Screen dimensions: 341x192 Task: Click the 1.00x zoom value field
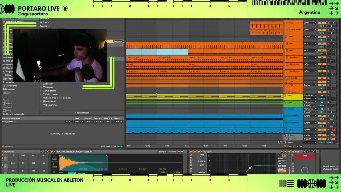point(290,146)
